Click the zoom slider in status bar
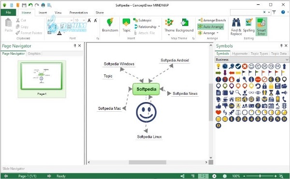 pos(260,176)
